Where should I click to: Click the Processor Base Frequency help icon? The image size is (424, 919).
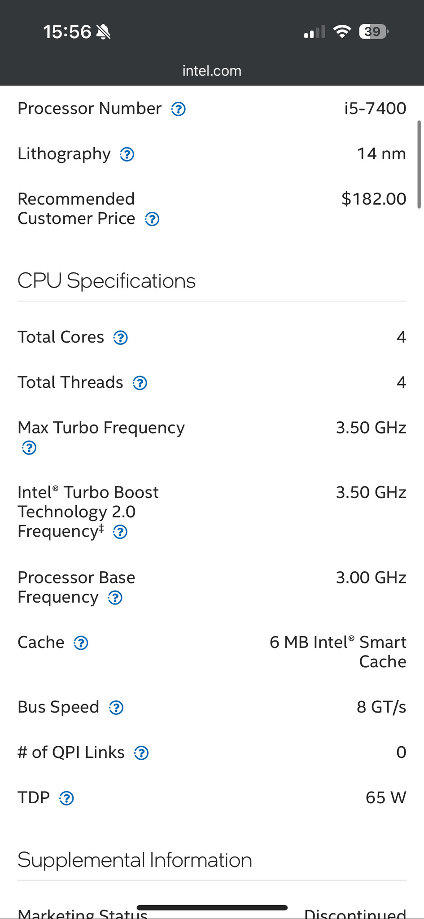coord(115,598)
